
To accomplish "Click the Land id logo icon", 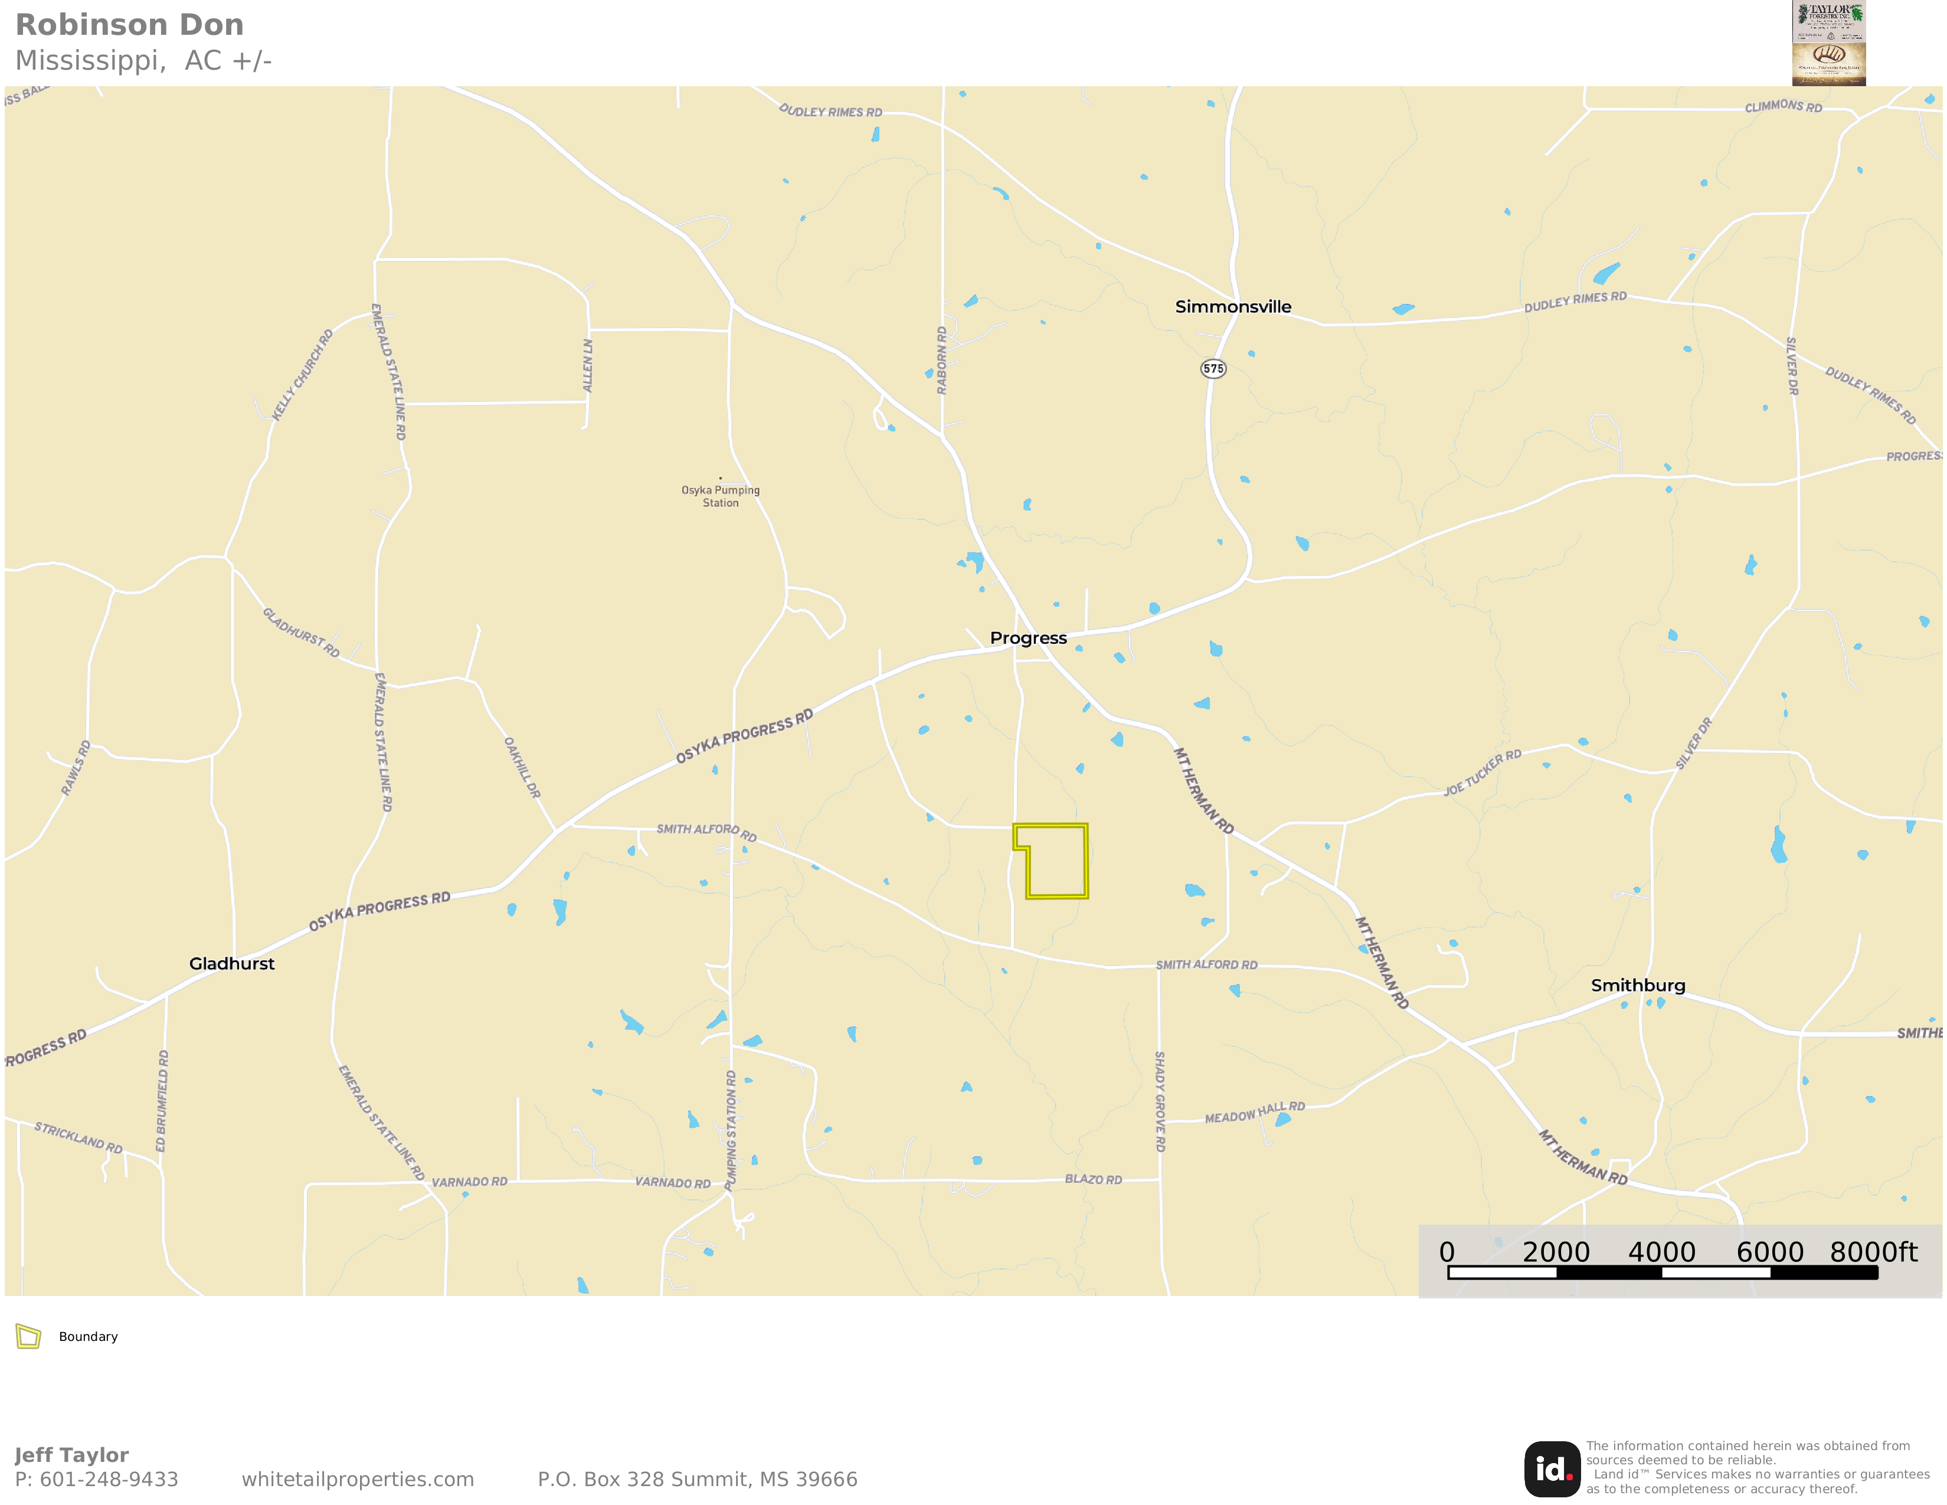I will pos(1552,1468).
